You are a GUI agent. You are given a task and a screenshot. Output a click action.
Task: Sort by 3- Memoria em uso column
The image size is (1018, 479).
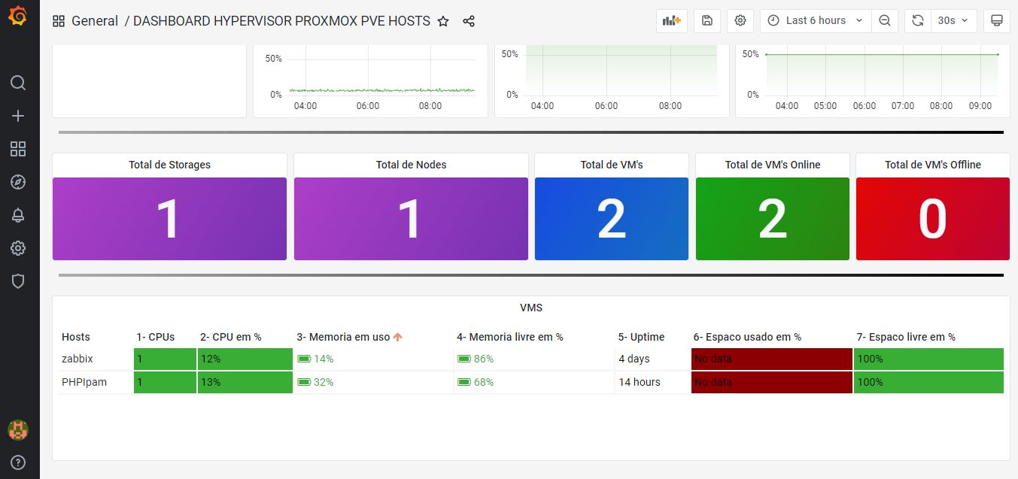coord(343,337)
